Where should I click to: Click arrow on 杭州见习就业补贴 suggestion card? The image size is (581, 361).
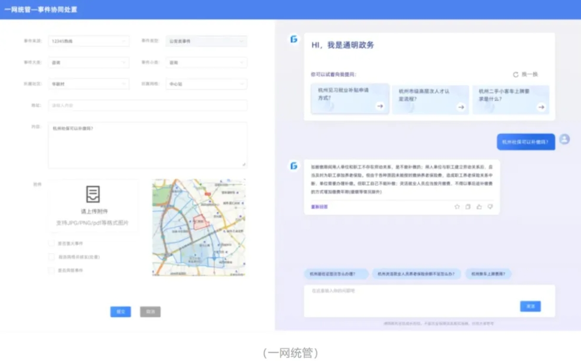[x=380, y=106]
